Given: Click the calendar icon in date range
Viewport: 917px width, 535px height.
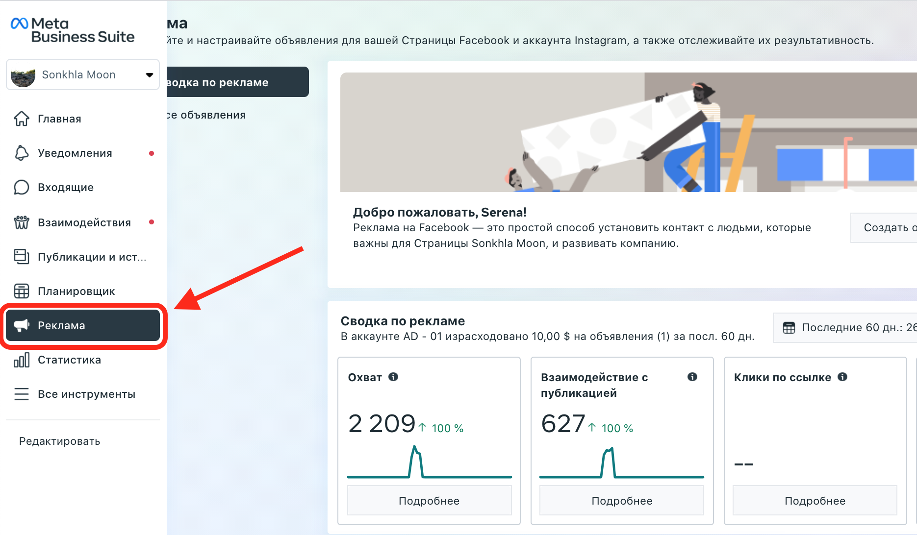Looking at the screenshot, I should [789, 327].
